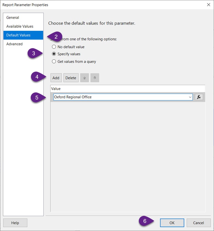Click the Add button
The height and width of the screenshot is (231, 214).
pyautogui.click(x=56, y=78)
